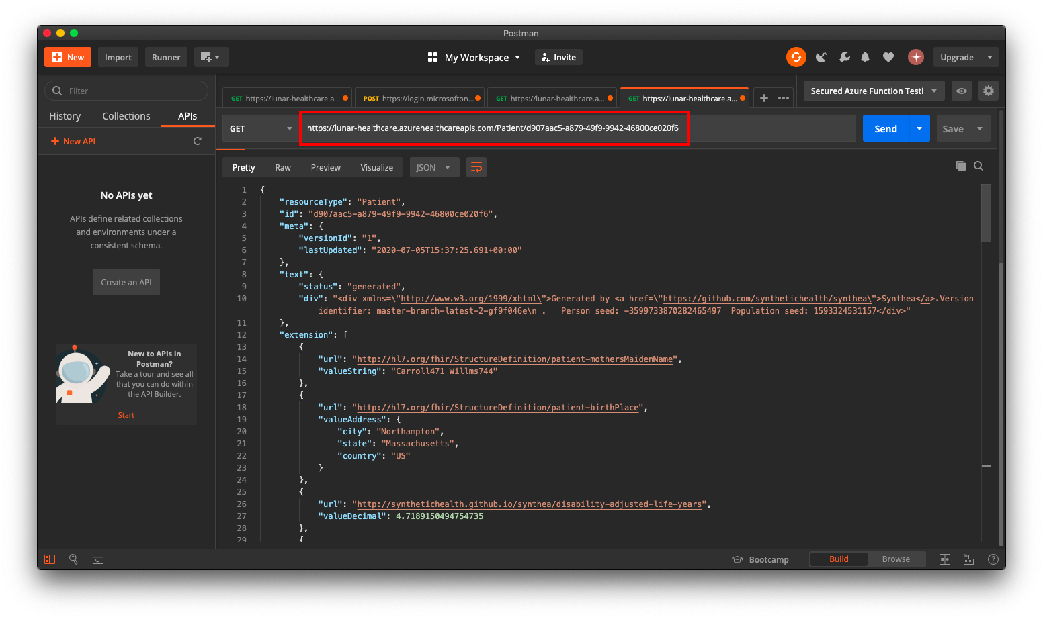1043x619 pixels.
Task: Switch to the Raw response tab
Action: 283,167
